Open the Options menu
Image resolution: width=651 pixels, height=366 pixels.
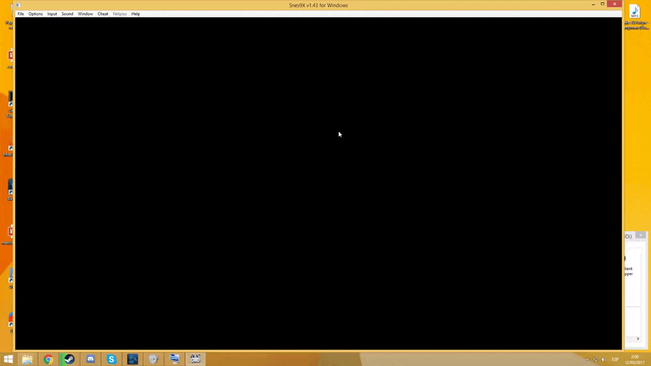pos(36,13)
